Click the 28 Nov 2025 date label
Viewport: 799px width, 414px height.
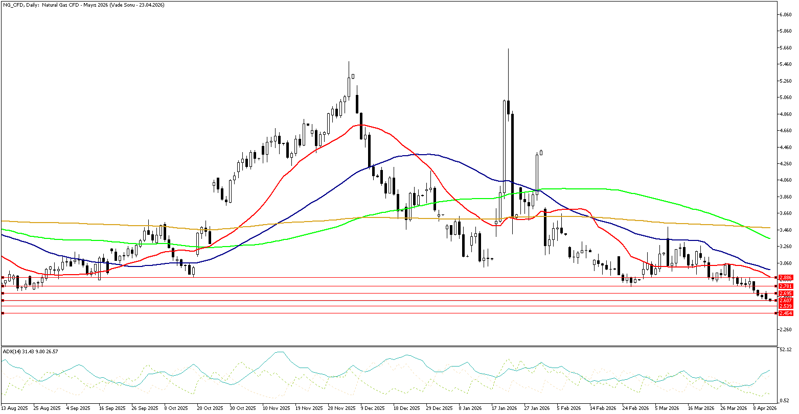click(x=341, y=408)
